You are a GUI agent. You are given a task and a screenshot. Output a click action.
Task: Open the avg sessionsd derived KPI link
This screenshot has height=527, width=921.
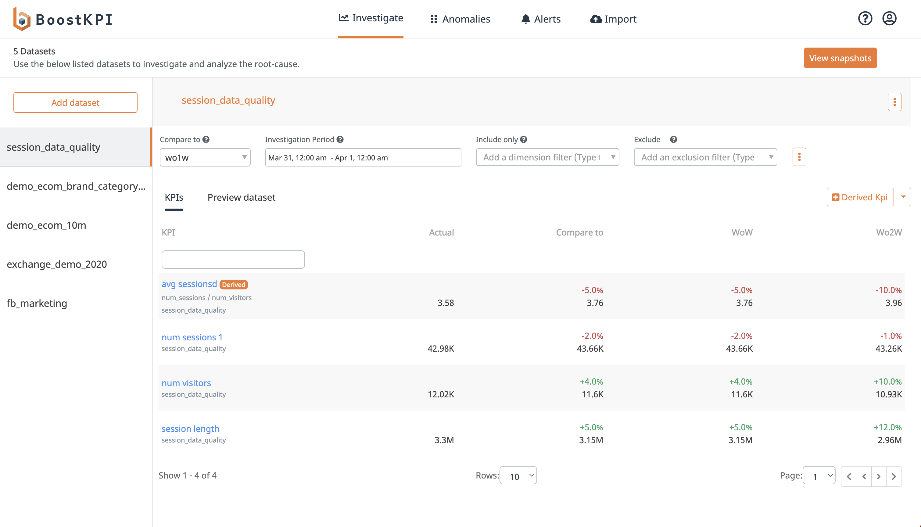pyautogui.click(x=189, y=284)
